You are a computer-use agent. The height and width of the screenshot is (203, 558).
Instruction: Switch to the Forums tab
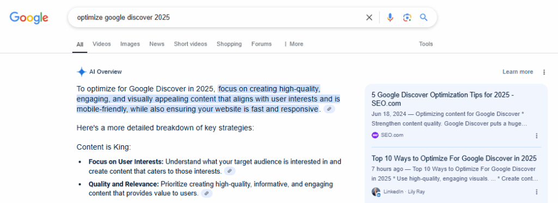click(262, 44)
